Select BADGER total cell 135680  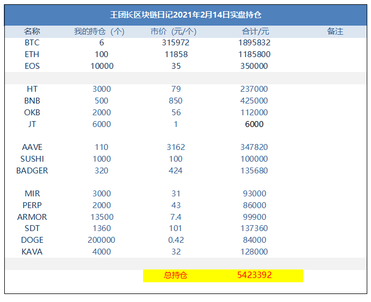[254, 171]
